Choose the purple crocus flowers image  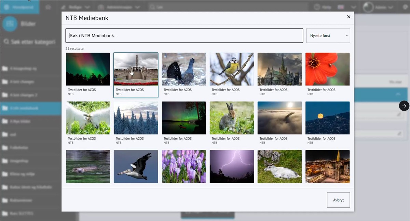(184, 167)
